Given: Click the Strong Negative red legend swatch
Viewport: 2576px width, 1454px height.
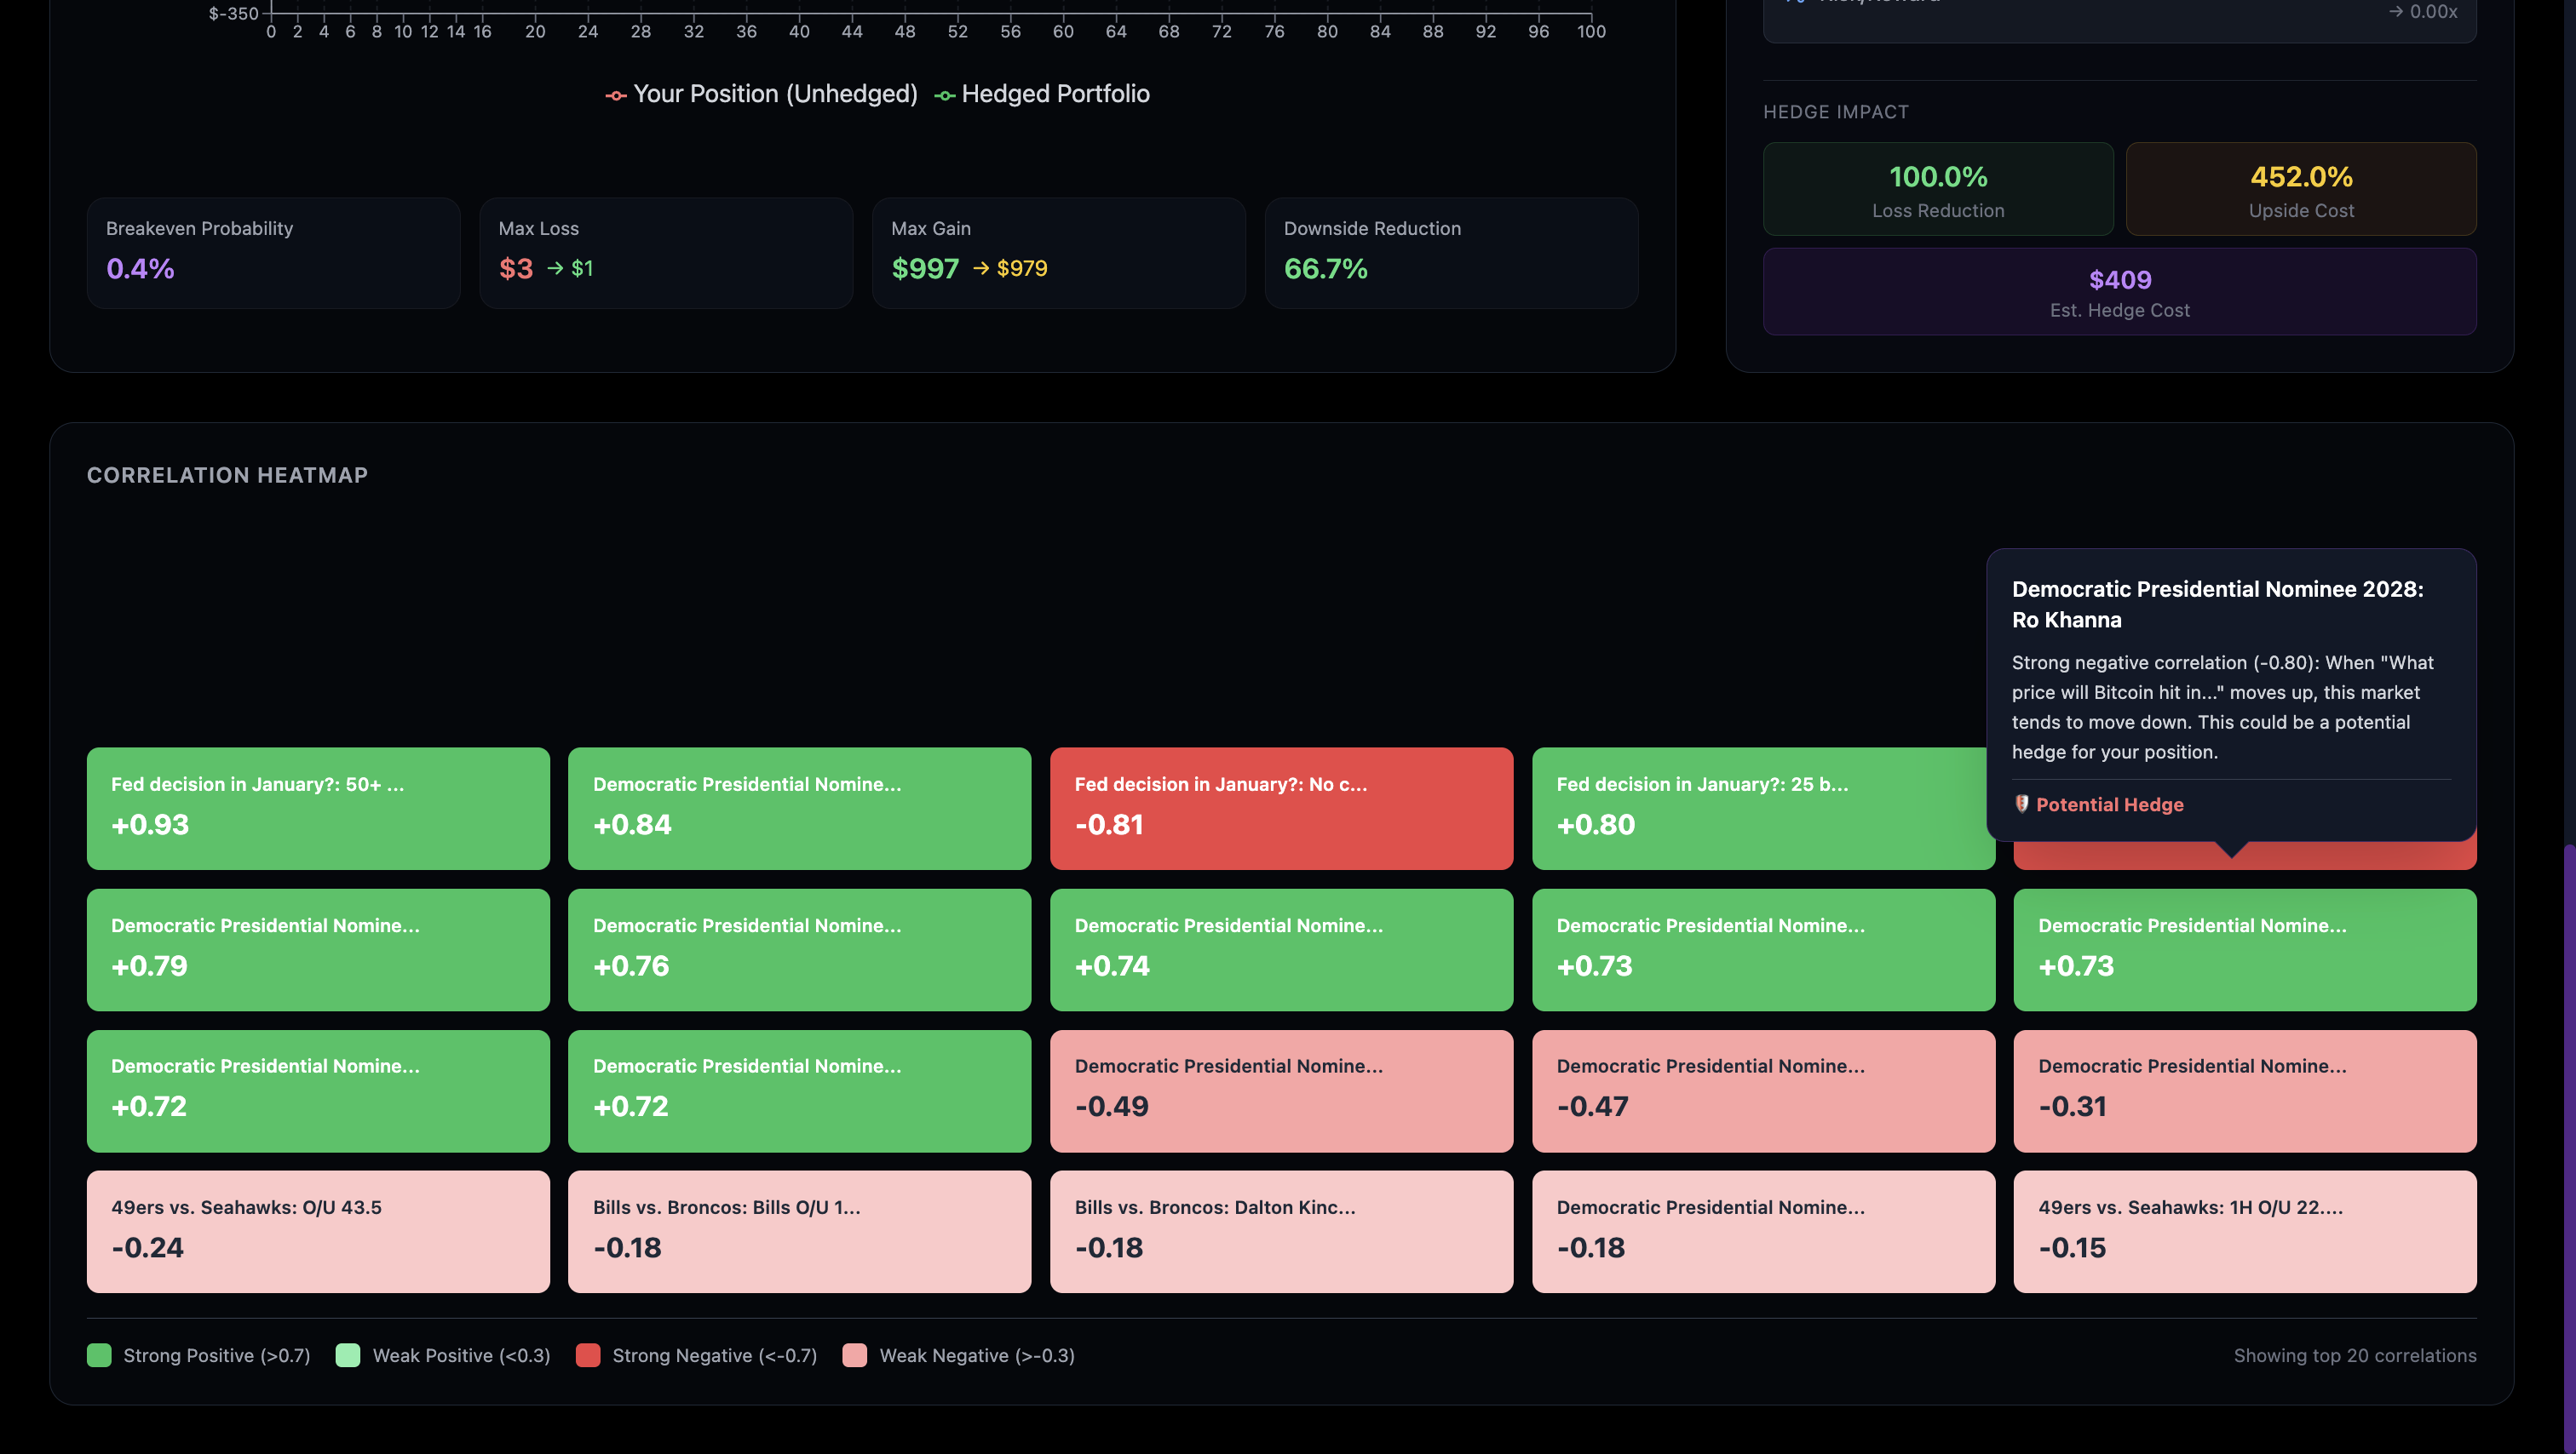Looking at the screenshot, I should point(588,1355).
